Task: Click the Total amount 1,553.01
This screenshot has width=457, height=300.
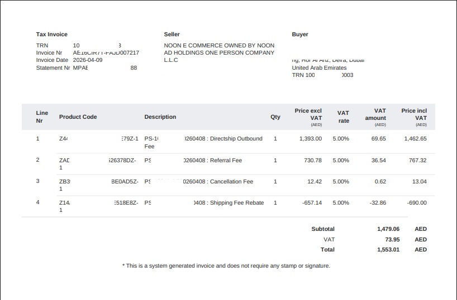Action: coord(388,250)
